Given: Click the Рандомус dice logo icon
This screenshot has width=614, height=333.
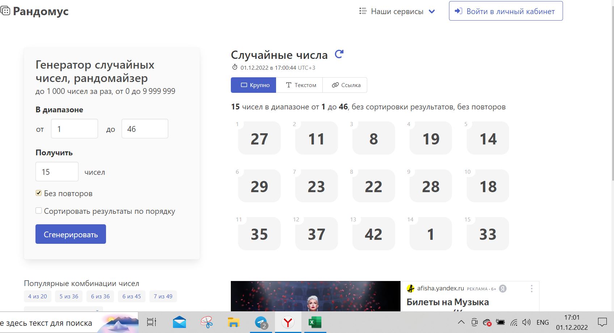Looking at the screenshot, I should [5, 11].
